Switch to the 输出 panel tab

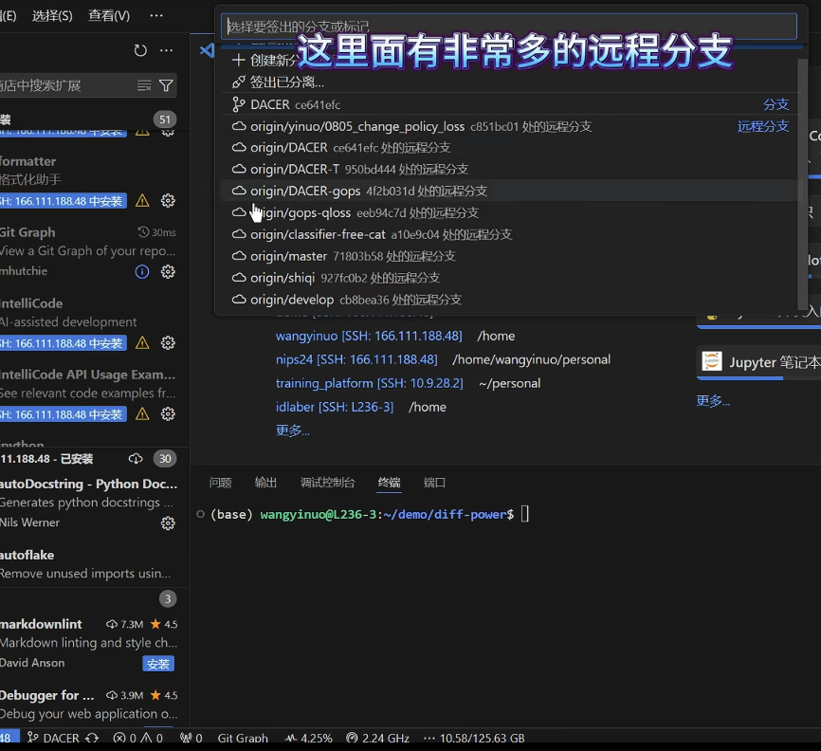(x=266, y=482)
